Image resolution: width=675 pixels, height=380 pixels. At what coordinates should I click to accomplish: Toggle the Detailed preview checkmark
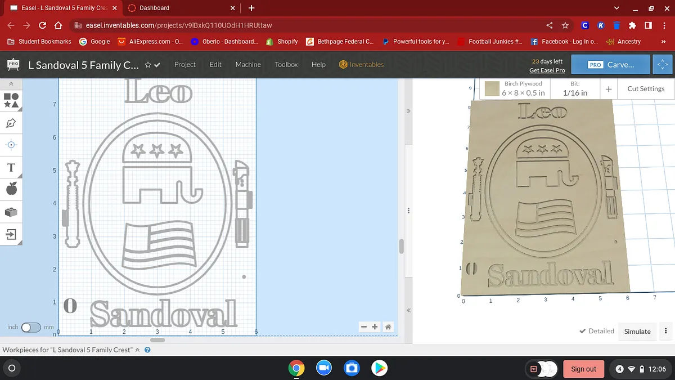pos(596,331)
